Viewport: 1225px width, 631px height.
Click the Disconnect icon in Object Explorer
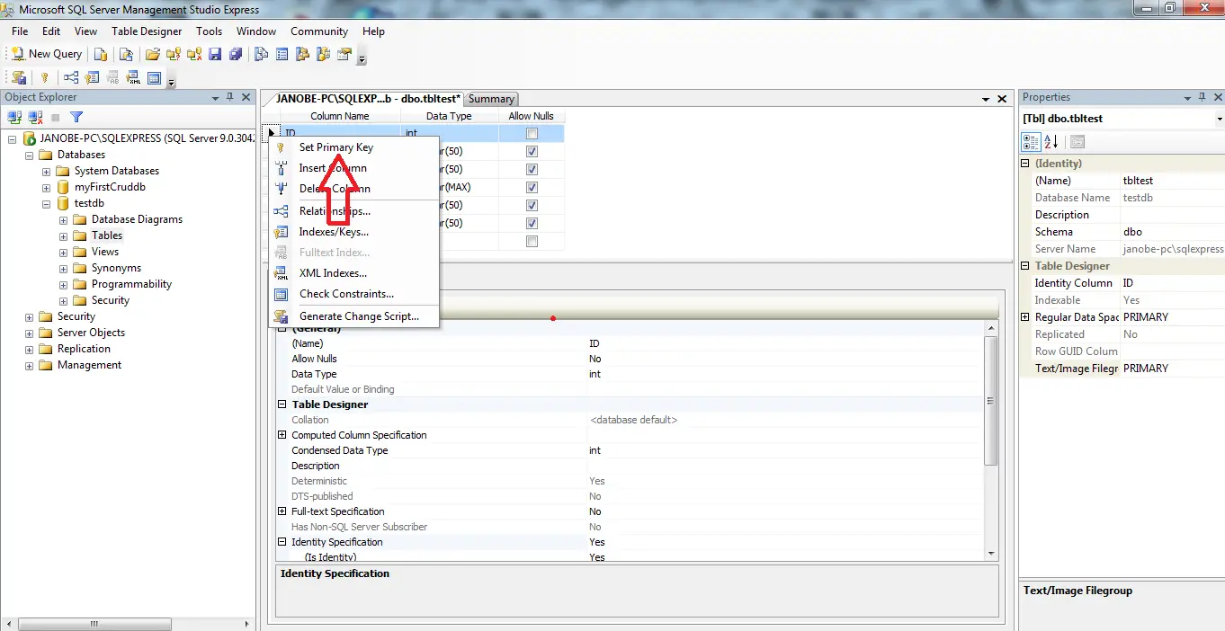coord(35,117)
